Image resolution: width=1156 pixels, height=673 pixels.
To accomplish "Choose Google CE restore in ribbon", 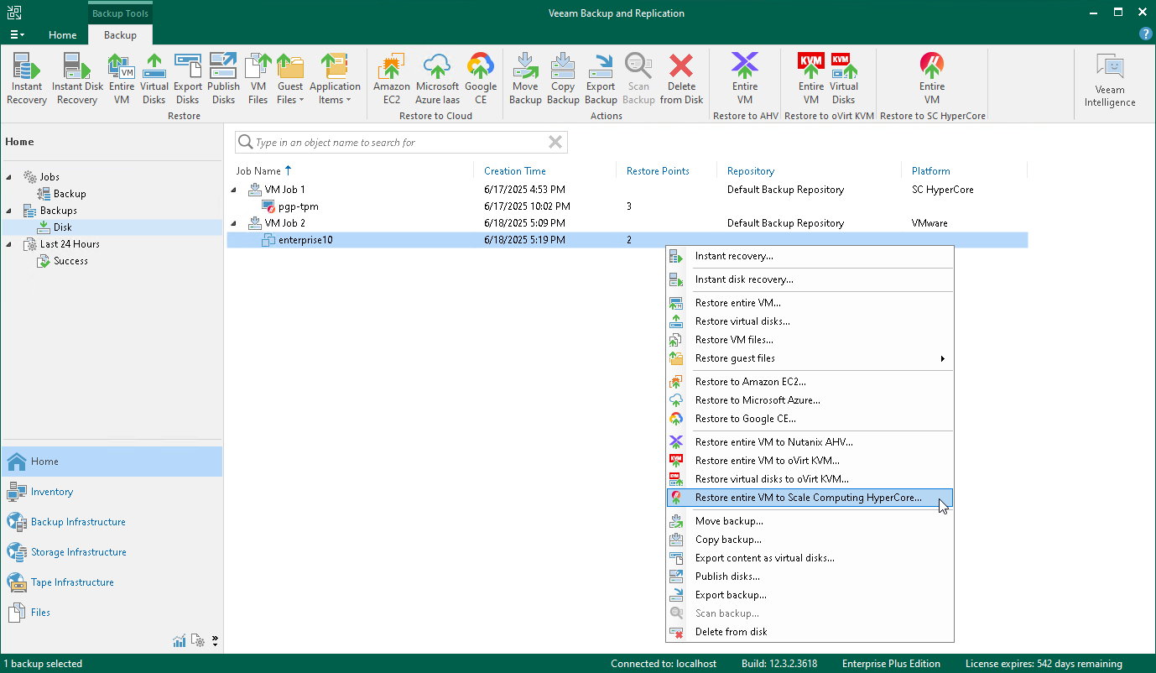I will tap(481, 79).
